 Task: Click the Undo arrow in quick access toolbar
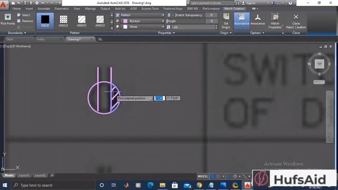[x=43, y=3]
